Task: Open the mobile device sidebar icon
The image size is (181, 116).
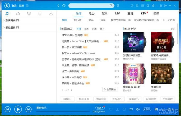Action: coord(40,14)
